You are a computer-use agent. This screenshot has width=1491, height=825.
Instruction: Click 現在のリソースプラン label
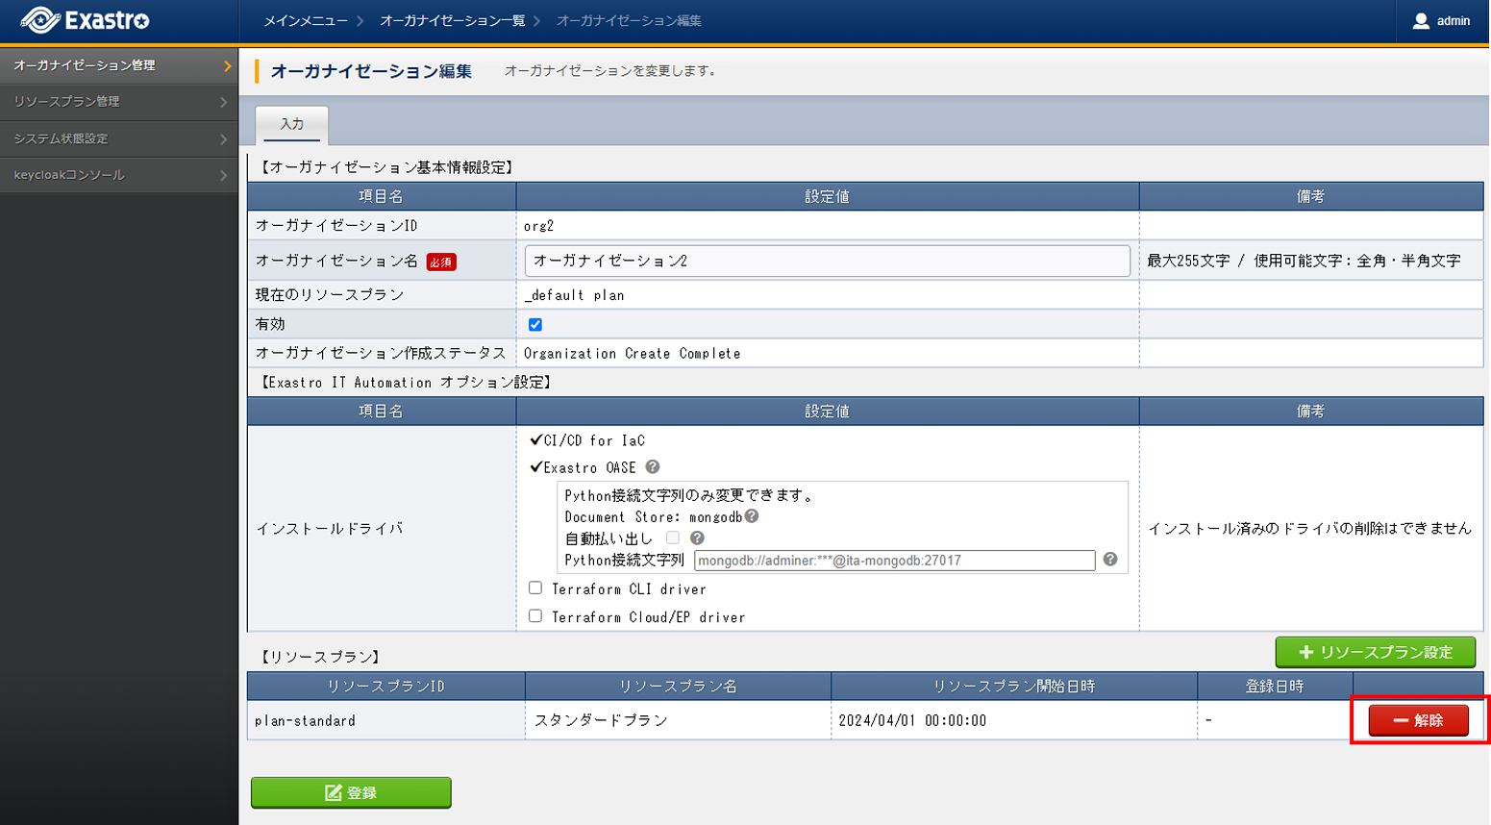click(x=329, y=295)
